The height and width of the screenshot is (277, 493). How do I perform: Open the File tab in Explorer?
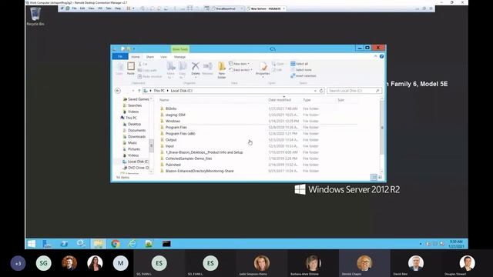pyautogui.click(x=120, y=56)
